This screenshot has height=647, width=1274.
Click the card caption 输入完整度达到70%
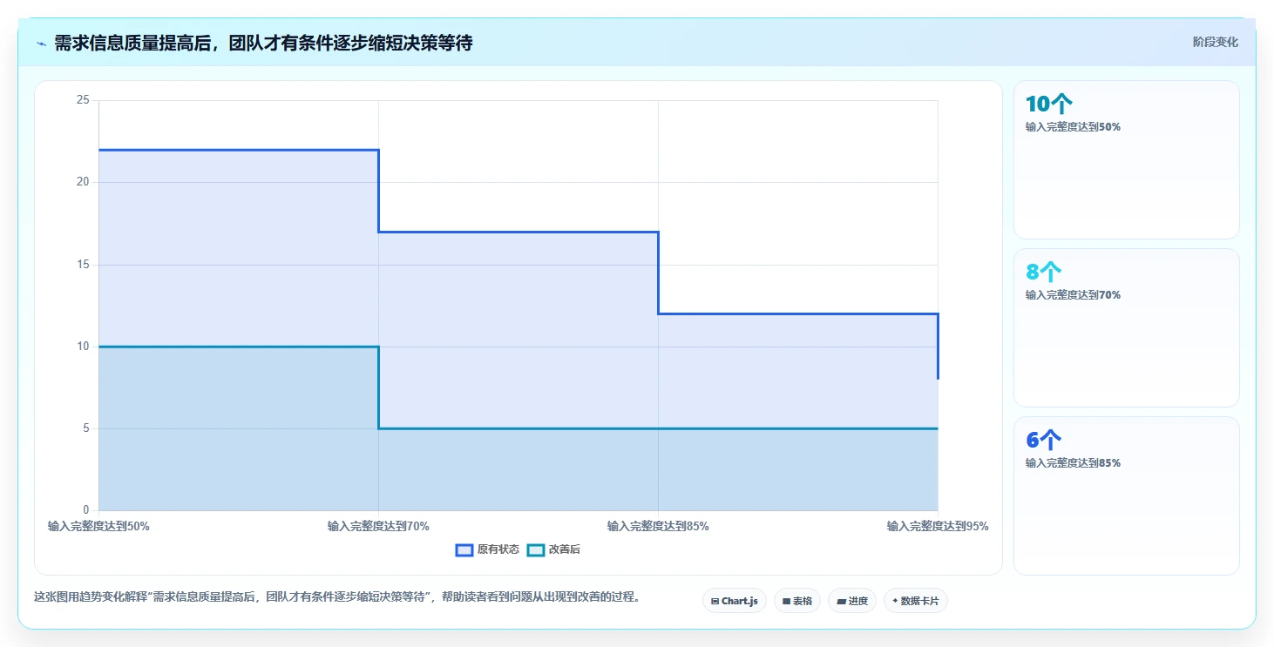pyautogui.click(x=1073, y=295)
